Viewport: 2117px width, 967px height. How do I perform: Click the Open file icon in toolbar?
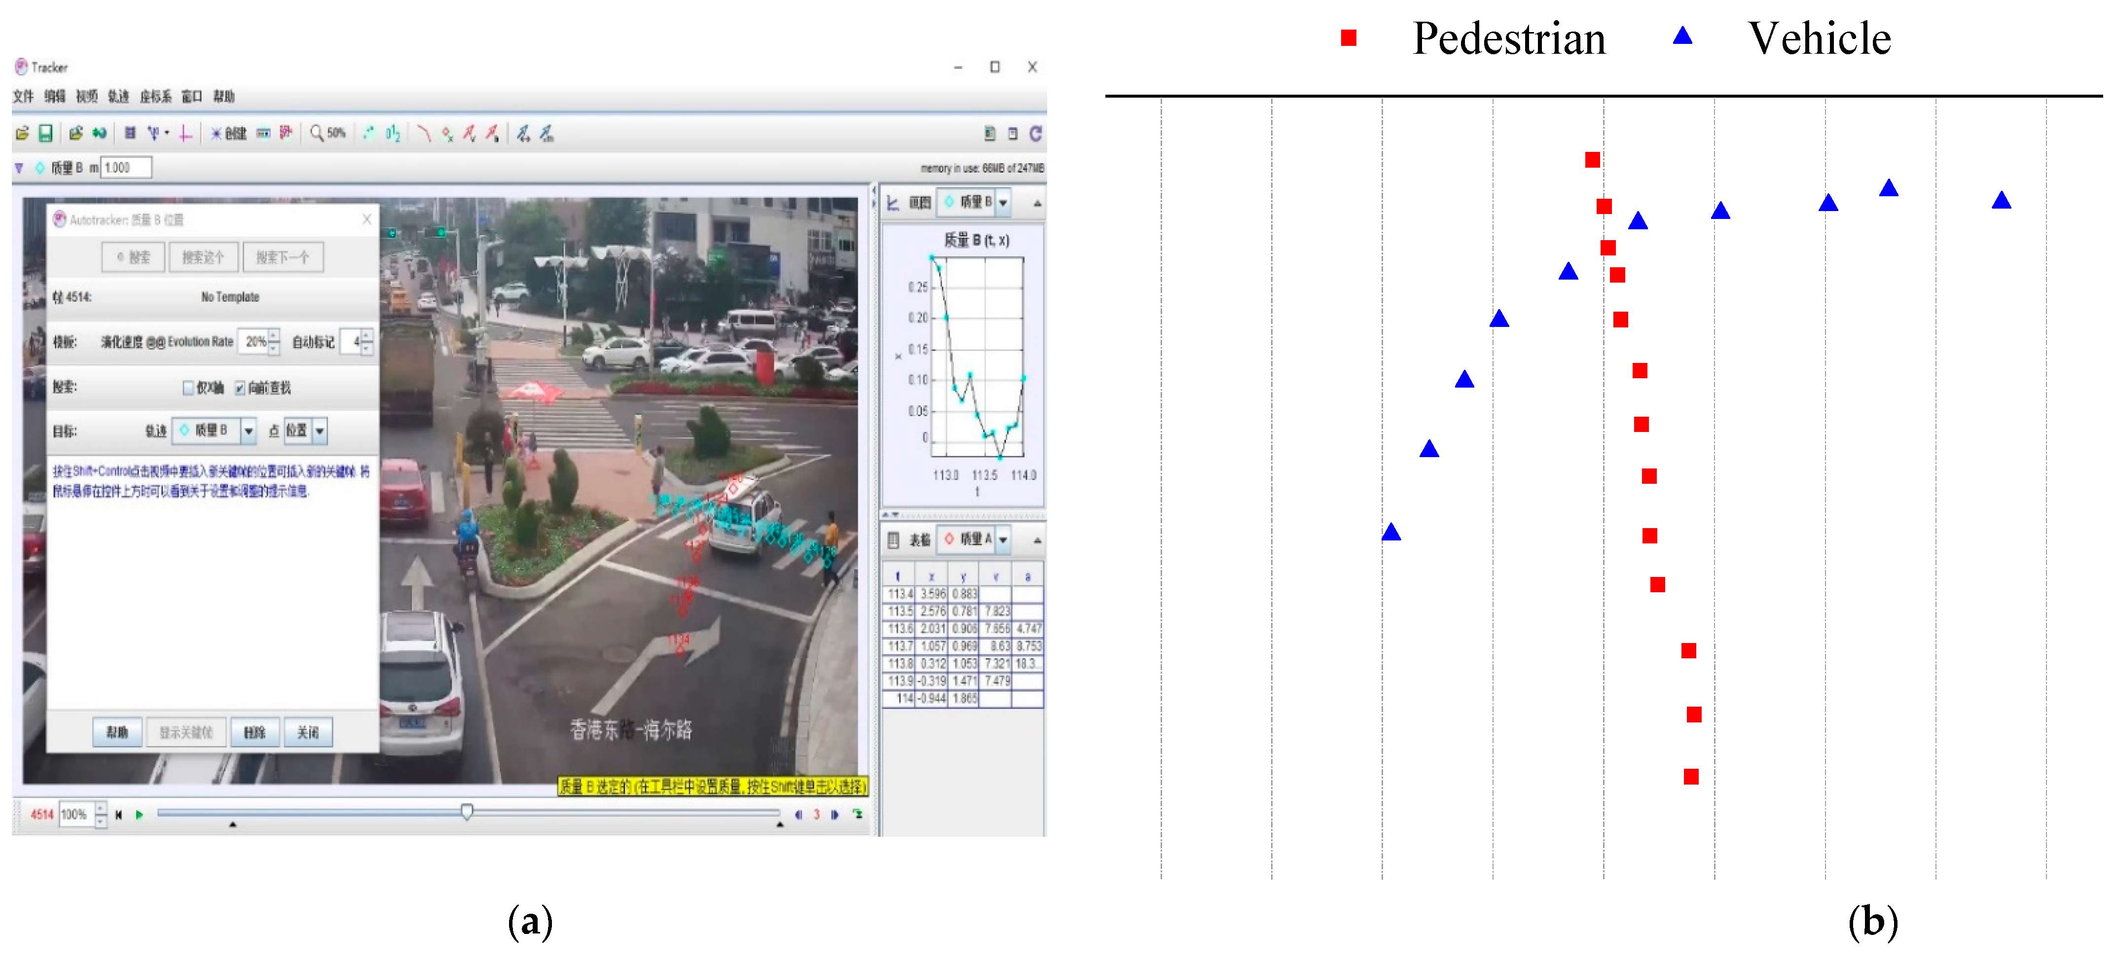22,133
